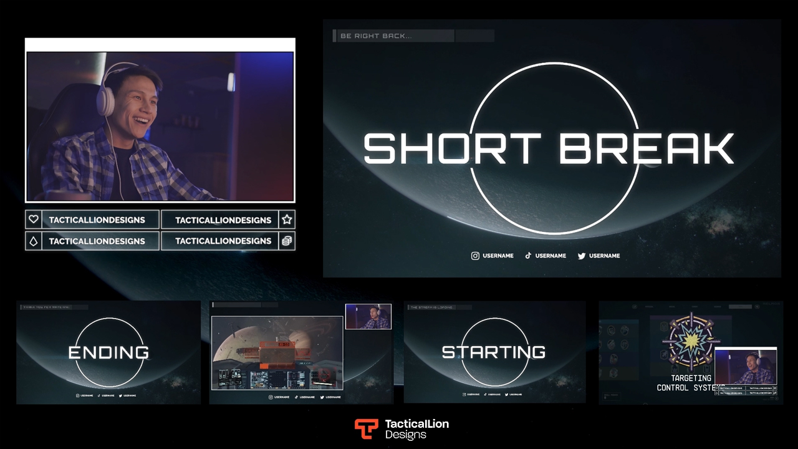Click the TacticalLion orange logo mark
This screenshot has width=798, height=449.
coord(367,429)
